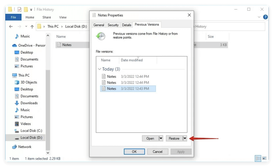The image size is (274, 167).
Task: Open the Downloads folder from the sidebar
Action: [x=29, y=103]
